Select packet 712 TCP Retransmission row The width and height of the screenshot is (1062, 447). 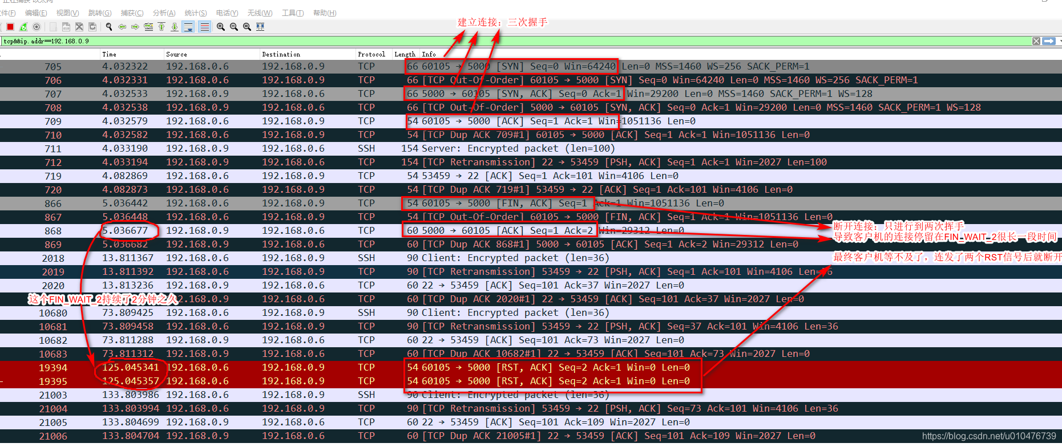click(531, 162)
